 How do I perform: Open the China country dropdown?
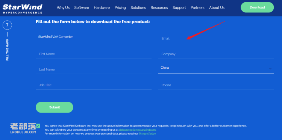pos(216,68)
